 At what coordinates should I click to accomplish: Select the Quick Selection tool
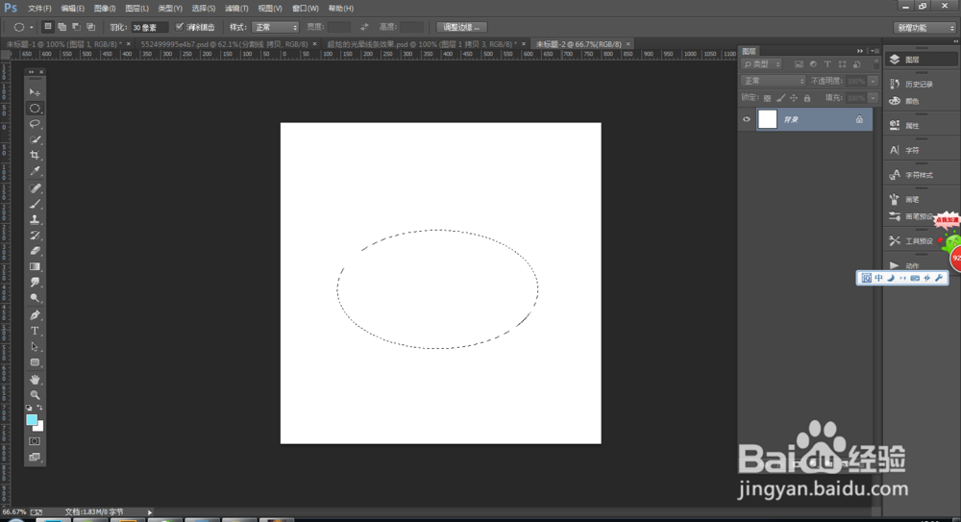click(x=35, y=139)
